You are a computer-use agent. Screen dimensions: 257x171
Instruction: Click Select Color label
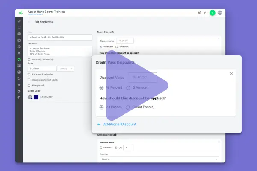pyautogui.click(x=46, y=97)
